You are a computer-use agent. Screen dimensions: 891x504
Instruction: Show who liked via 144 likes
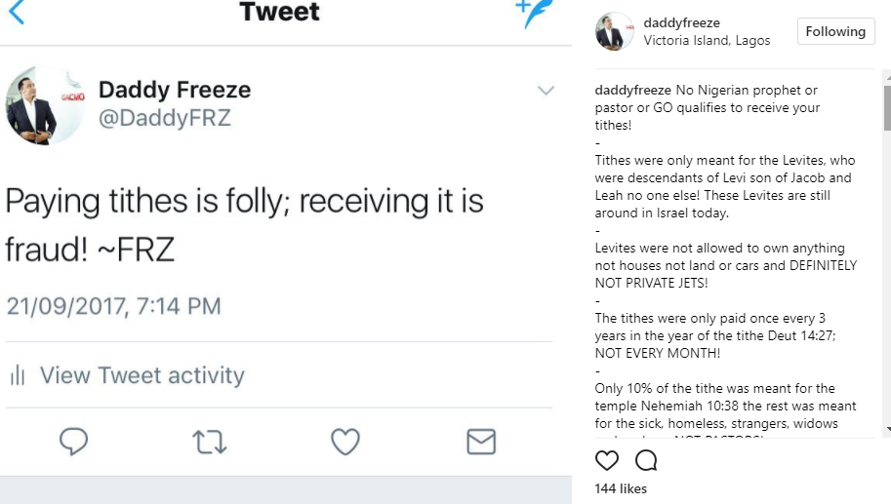click(x=621, y=488)
